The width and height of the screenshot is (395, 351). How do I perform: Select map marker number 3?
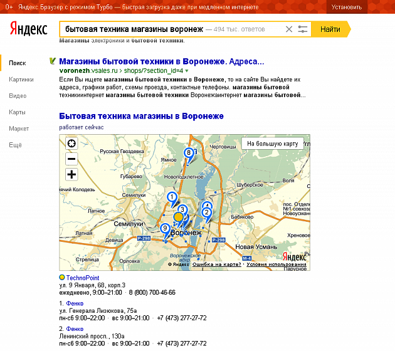(182, 209)
